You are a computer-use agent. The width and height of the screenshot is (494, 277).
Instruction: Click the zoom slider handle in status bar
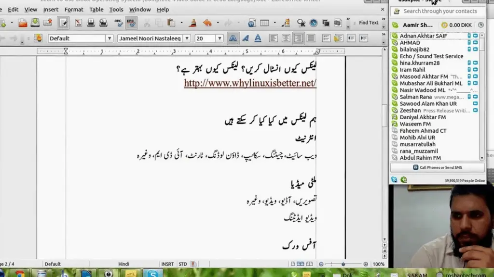[343, 264]
